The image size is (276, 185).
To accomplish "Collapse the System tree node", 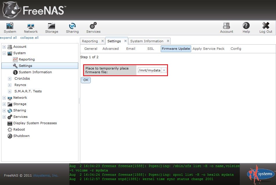I will tap(4, 53).
